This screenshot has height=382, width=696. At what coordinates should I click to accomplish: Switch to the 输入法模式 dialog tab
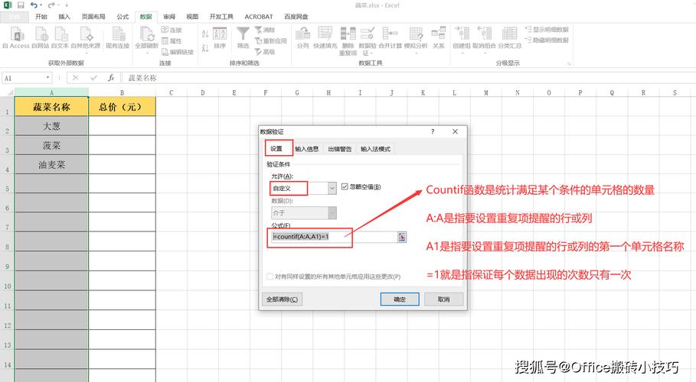click(375, 149)
